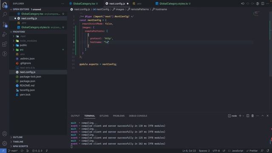
Task: Maximize the terminal panel with the up chevron
Action: click(263, 116)
